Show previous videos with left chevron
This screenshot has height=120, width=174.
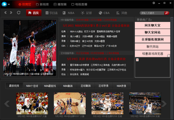coord(7,104)
